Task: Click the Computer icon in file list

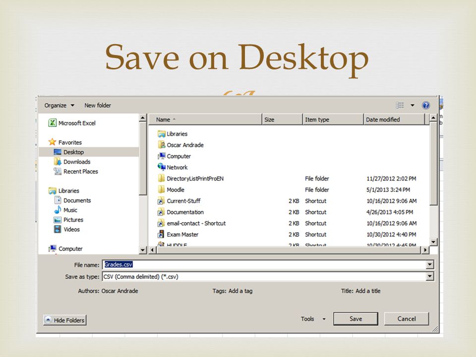Action: pyautogui.click(x=162, y=156)
